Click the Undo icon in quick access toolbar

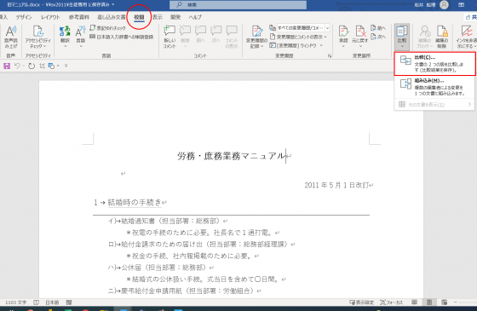click(x=17, y=66)
